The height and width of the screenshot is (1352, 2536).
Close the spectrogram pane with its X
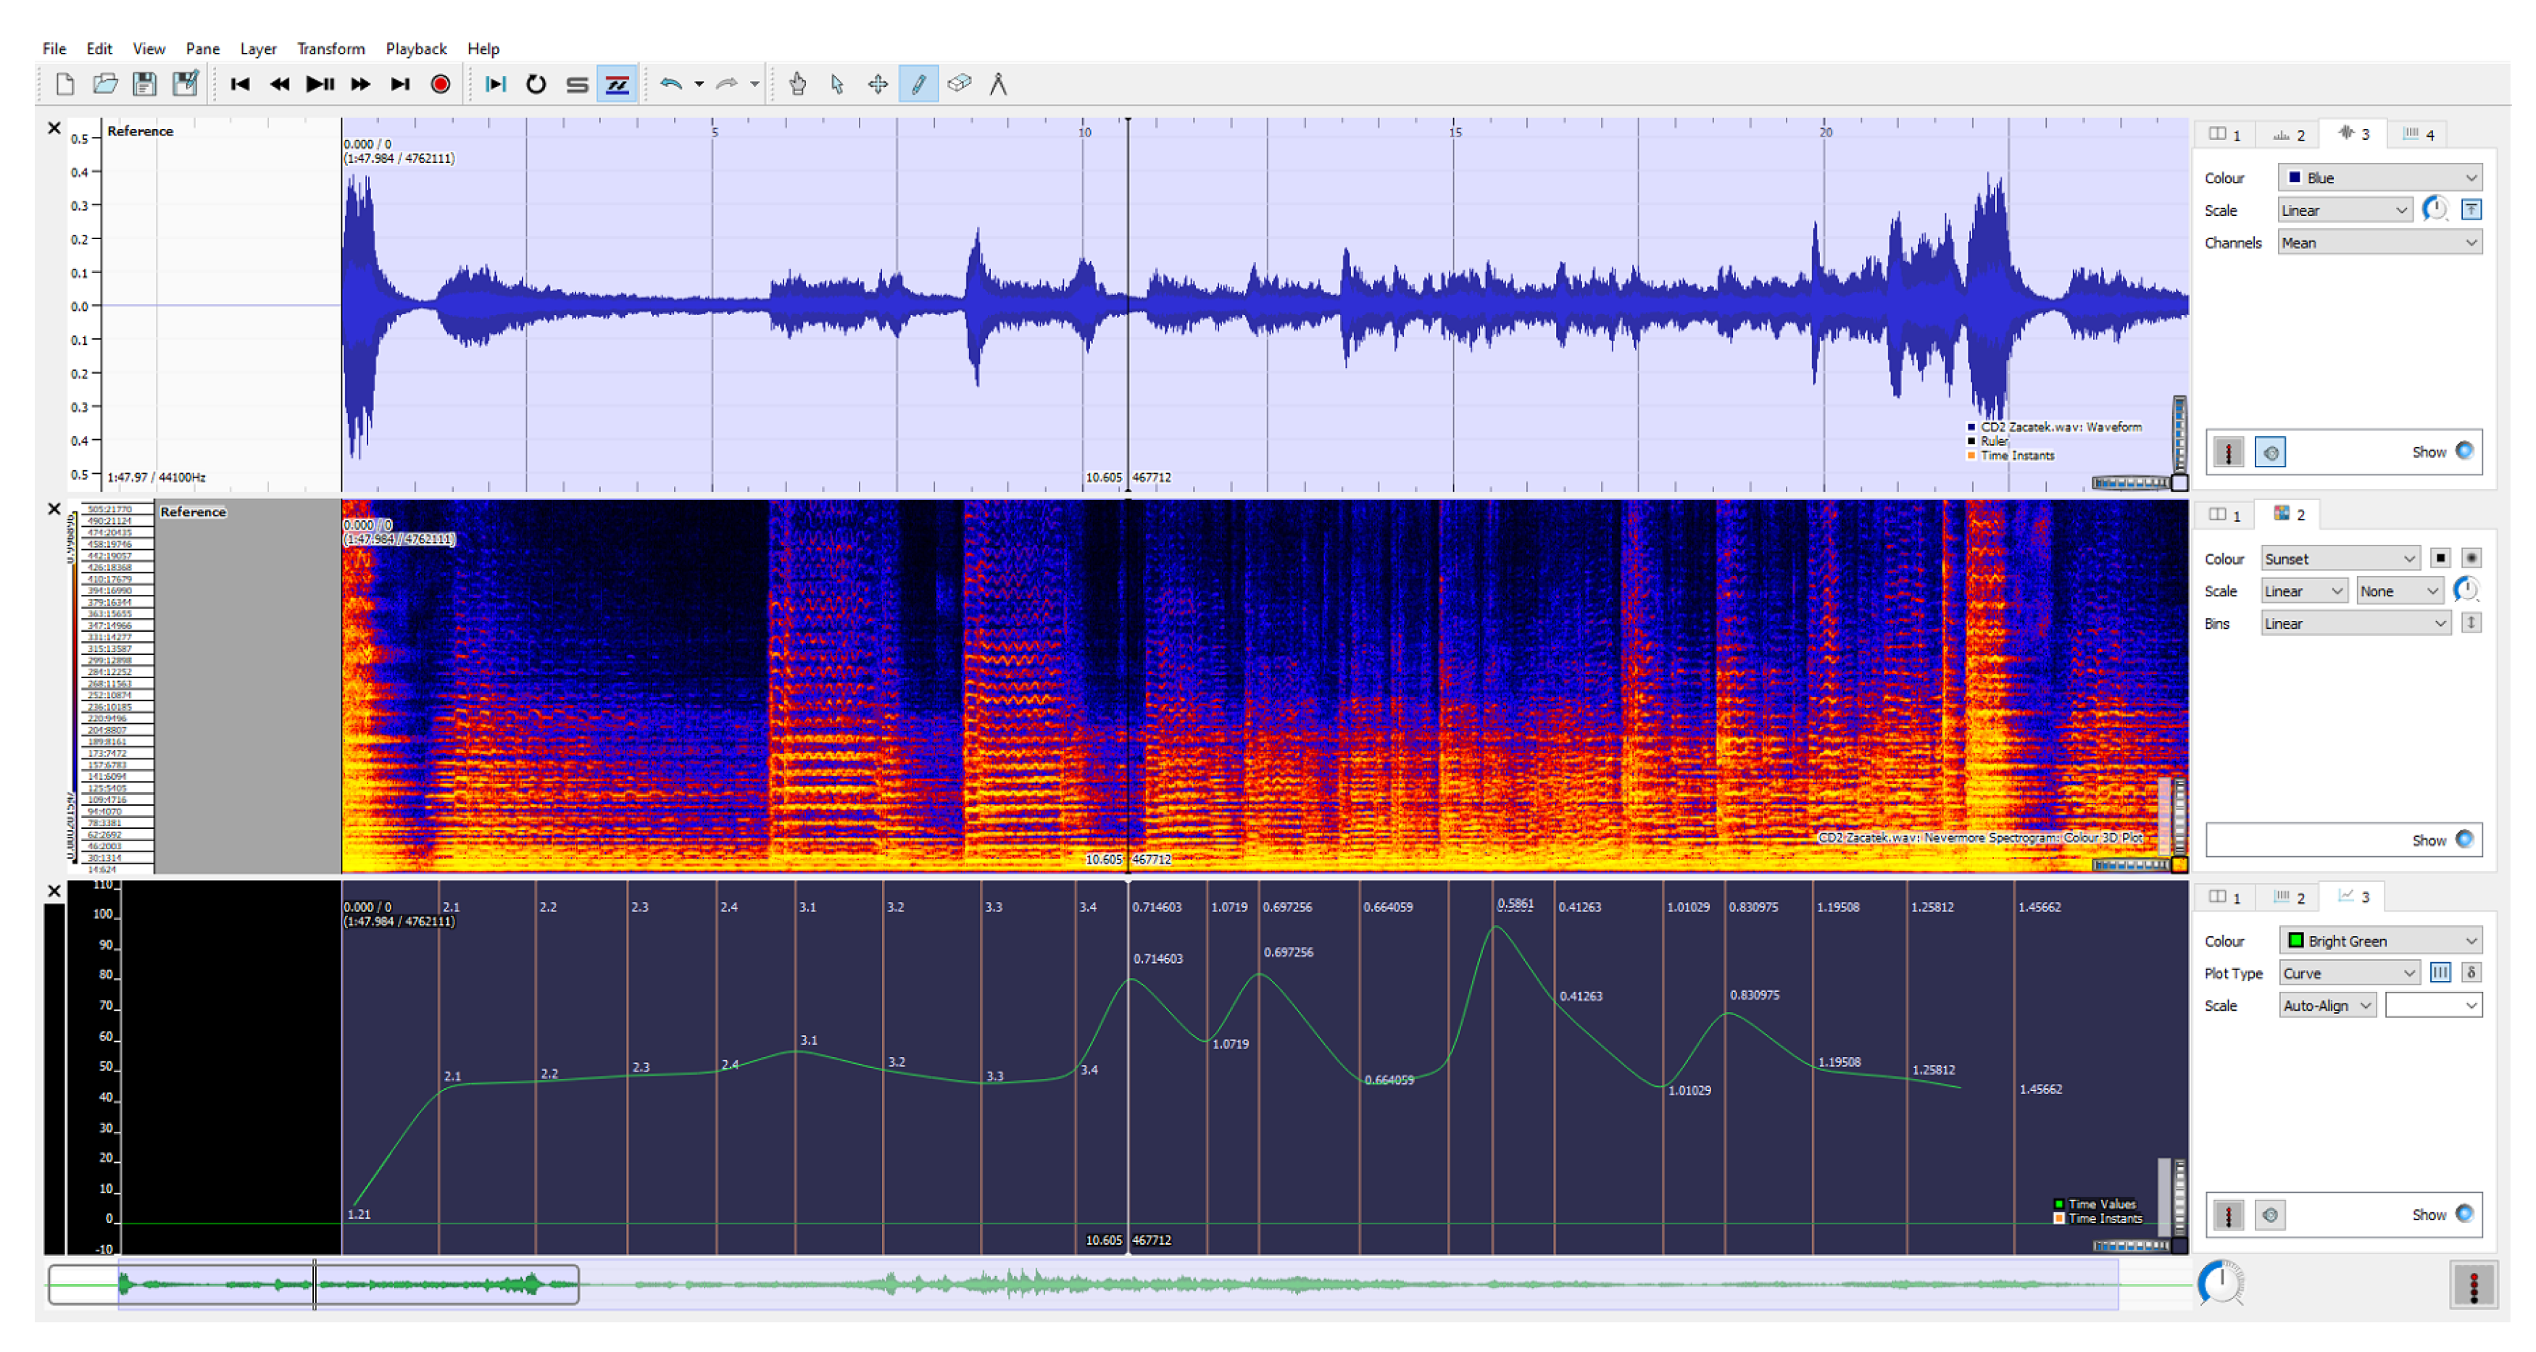(x=54, y=509)
